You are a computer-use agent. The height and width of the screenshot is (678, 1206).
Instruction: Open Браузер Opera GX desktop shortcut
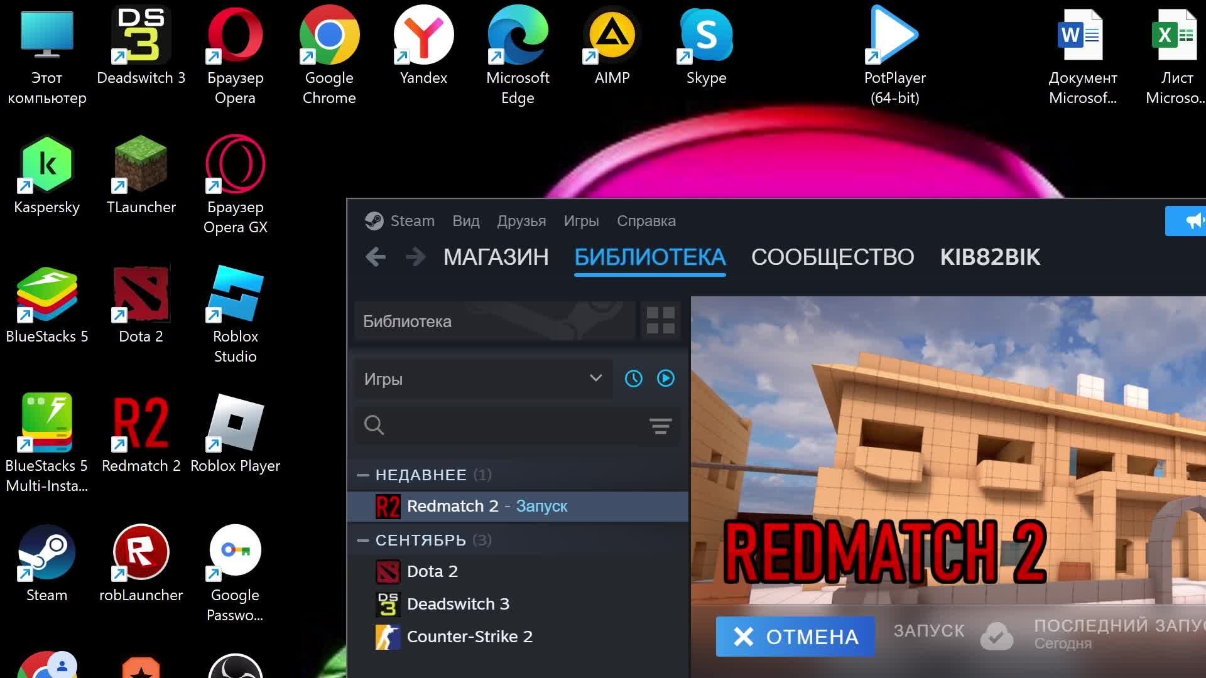(x=236, y=185)
